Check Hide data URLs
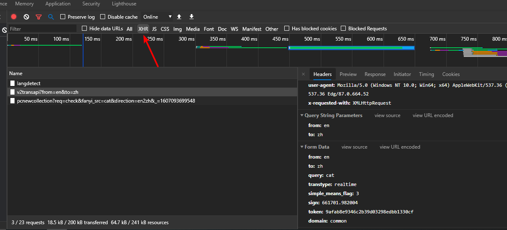 click(x=84, y=29)
